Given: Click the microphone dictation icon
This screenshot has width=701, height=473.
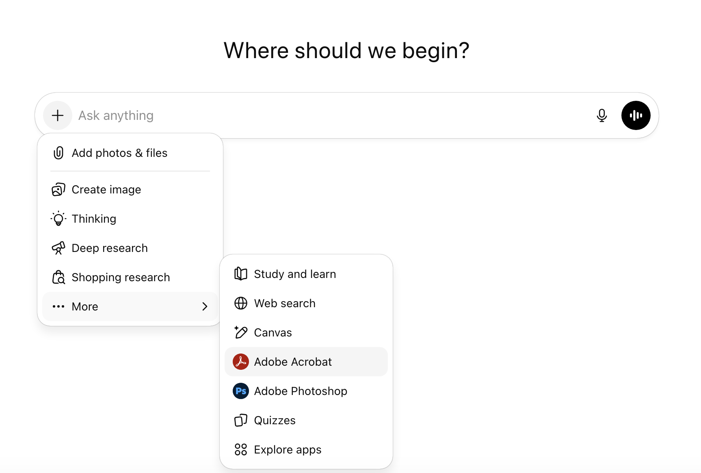Looking at the screenshot, I should click(601, 115).
